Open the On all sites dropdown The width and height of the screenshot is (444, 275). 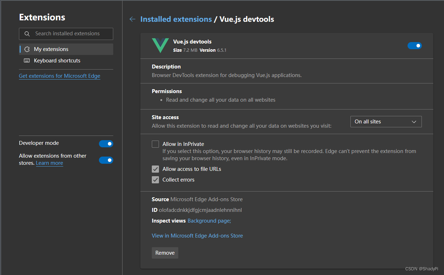(386, 122)
